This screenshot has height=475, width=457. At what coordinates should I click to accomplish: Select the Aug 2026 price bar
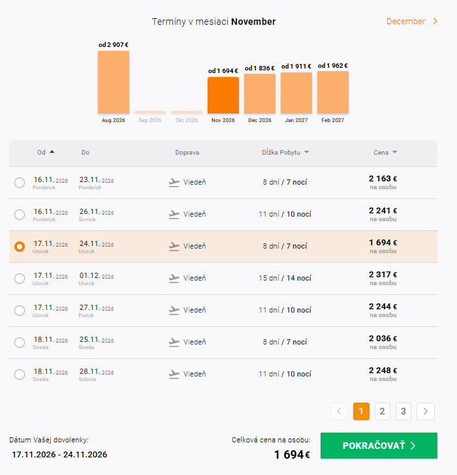point(114,82)
